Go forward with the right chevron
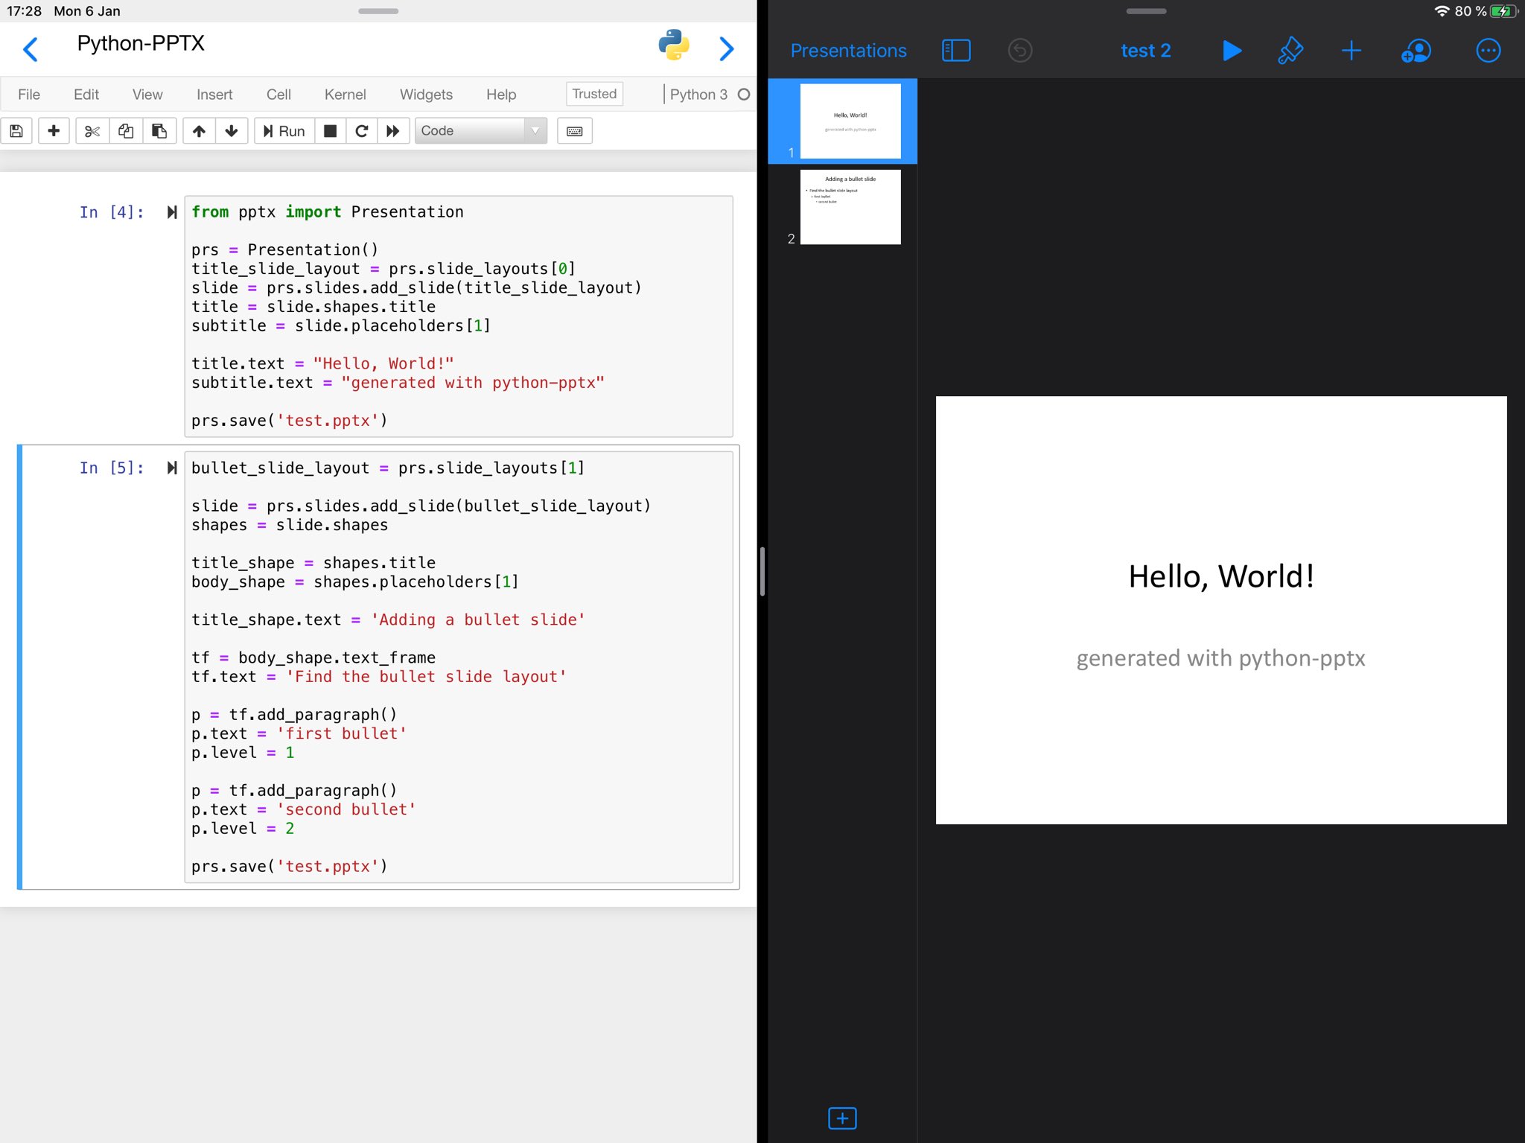1525x1143 pixels. click(x=727, y=49)
